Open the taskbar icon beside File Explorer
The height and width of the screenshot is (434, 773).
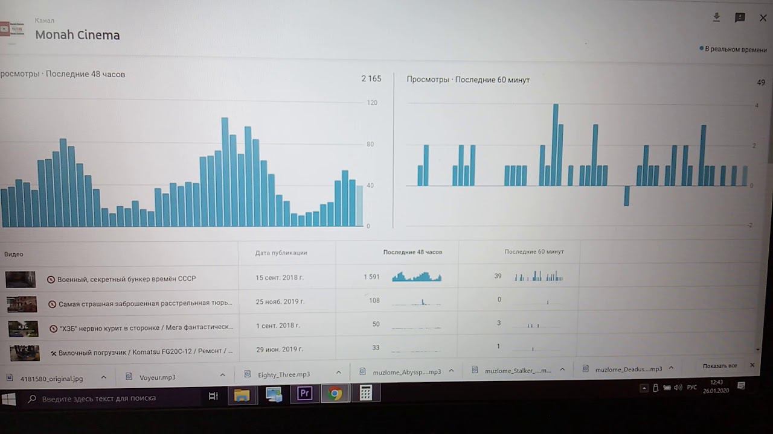click(274, 395)
